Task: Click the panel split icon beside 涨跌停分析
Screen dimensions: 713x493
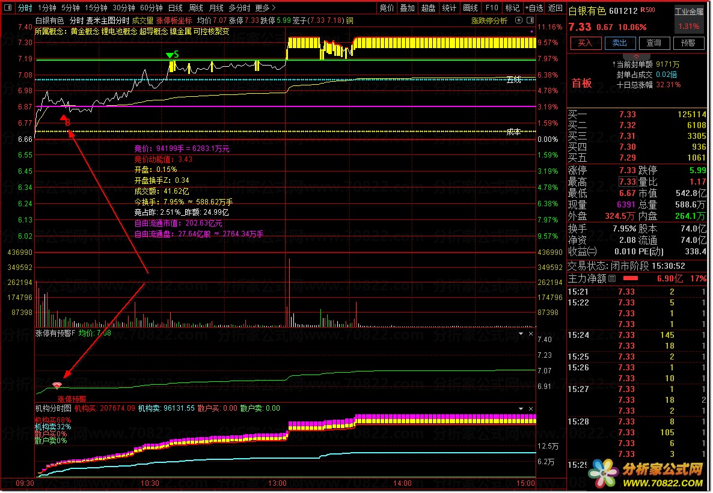Action: 530,20
